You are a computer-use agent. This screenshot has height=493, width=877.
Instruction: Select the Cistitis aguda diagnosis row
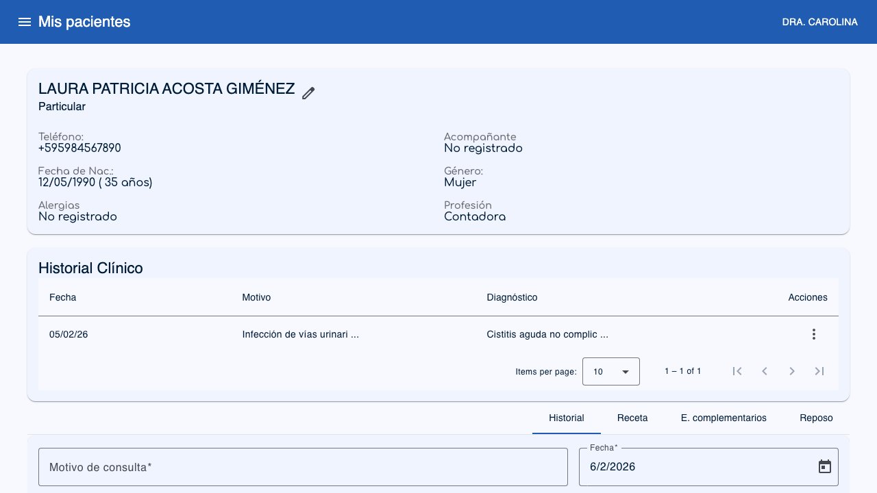547,334
